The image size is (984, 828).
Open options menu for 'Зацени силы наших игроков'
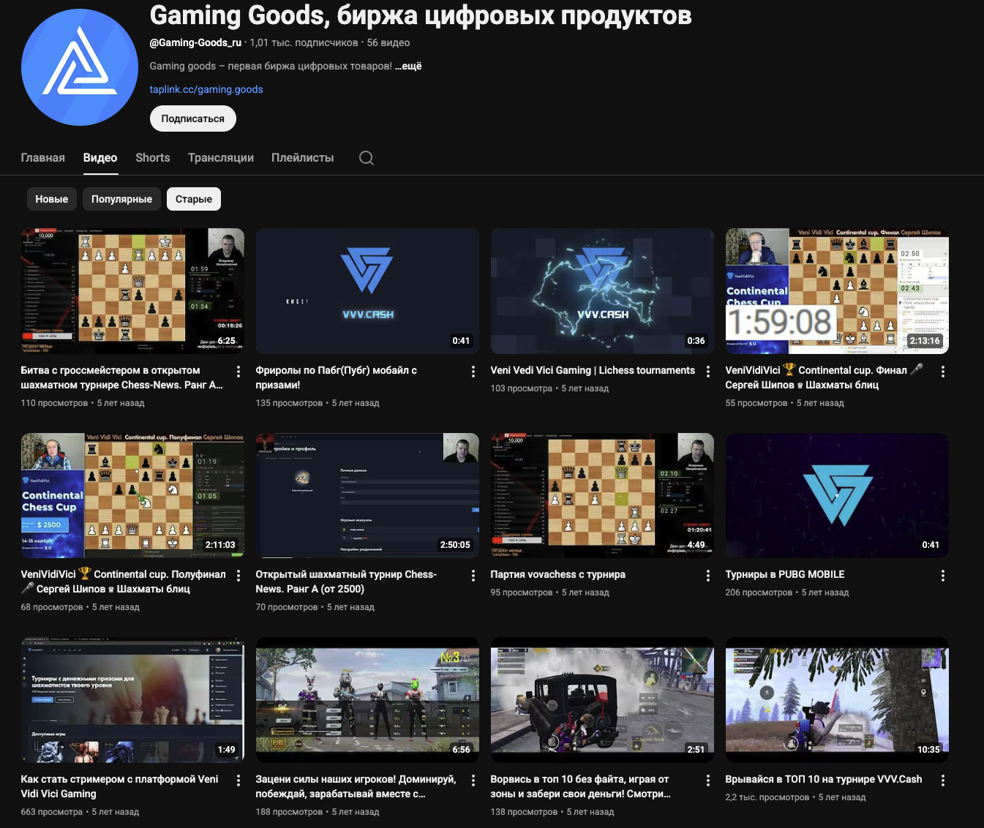coord(473,780)
